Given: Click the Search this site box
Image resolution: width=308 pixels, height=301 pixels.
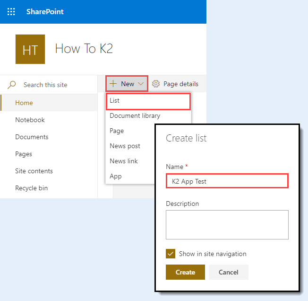Looking at the screenshot, I should (x=49, y=85).
